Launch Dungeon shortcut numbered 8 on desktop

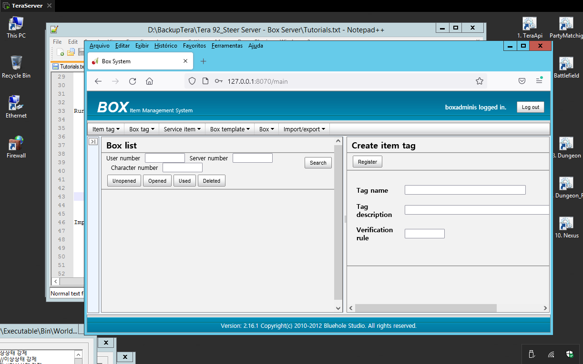click(566, 147)
